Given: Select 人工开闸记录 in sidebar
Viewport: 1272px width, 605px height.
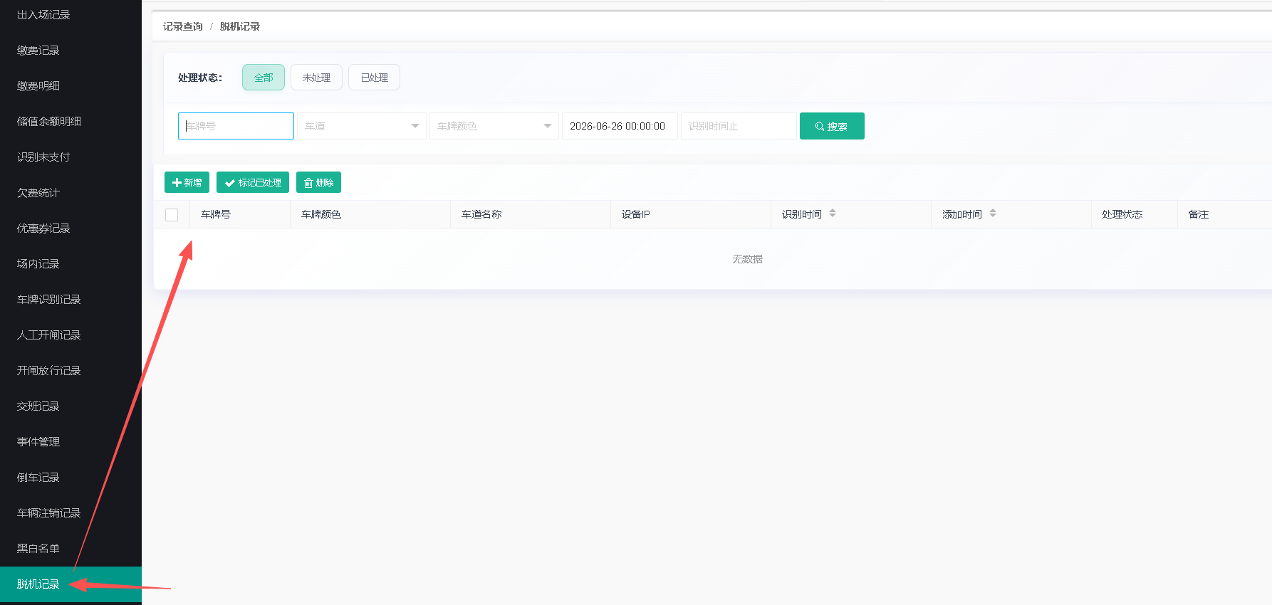Looking at the screenshot, I should coord(49,335).
